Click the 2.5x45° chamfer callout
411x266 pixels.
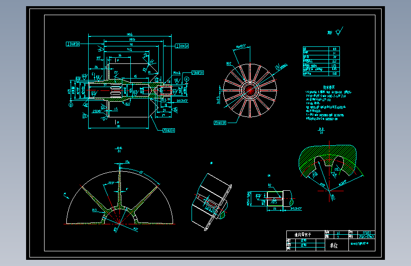point(97,112)
